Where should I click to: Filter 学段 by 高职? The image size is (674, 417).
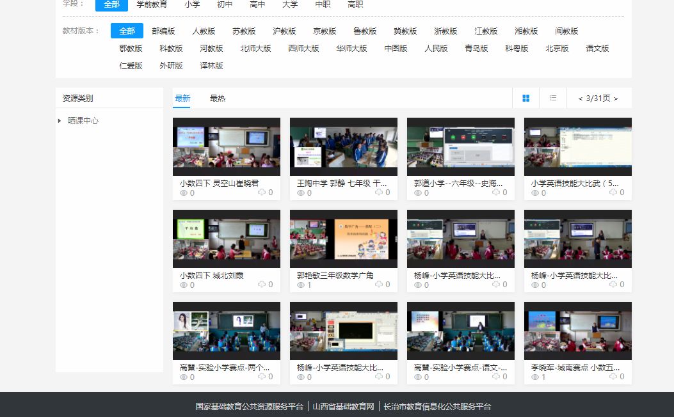355,4
